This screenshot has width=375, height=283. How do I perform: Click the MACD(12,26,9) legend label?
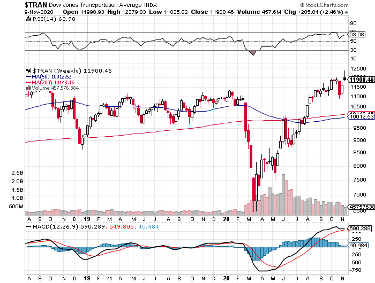click(x=56, y=227)
